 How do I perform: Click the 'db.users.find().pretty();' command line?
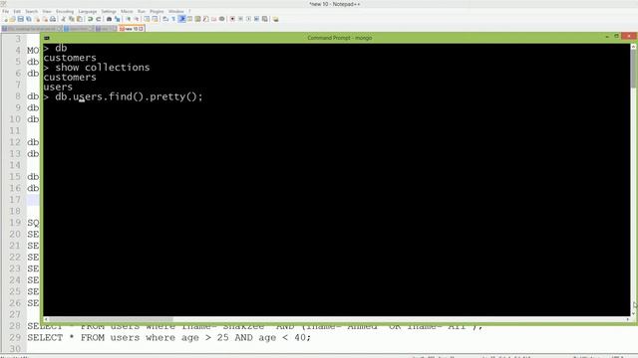pos(129,96)
